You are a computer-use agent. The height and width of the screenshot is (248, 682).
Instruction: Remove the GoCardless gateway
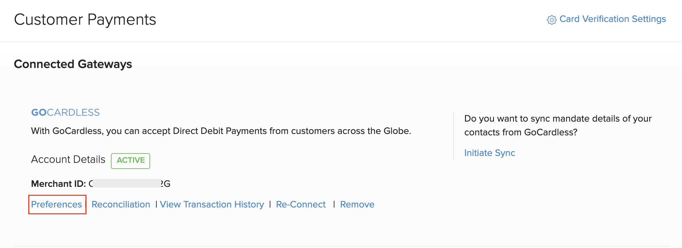pyautogui.click(x=357, y=204)
